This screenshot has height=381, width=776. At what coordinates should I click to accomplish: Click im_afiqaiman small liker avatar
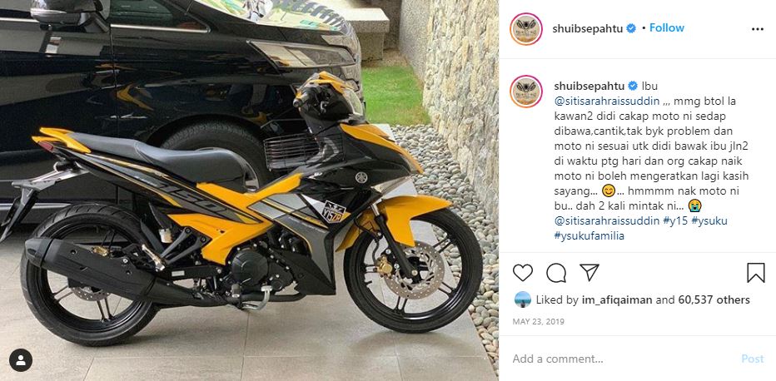click(523, 299)
